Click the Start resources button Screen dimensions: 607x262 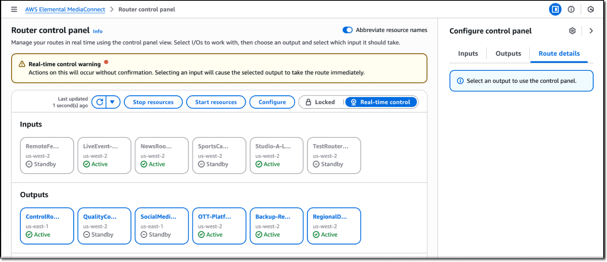[216, 102]
